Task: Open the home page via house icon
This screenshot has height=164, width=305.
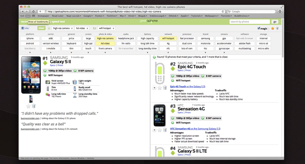Action: tap(33, 11)
